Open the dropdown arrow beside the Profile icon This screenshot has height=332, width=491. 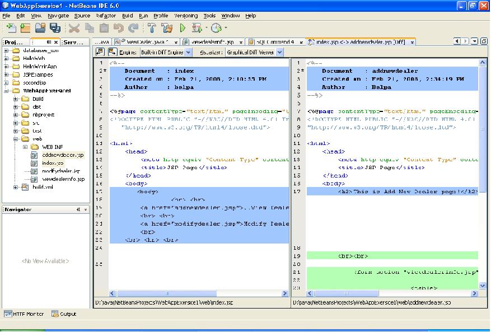click(226, 28)
